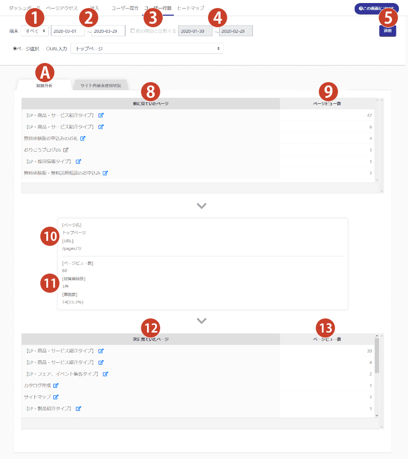Screen dimensions: 408x459
Task: Select the ページ選択 radio button
Action: pyautogui.click(x=15, y=49)
